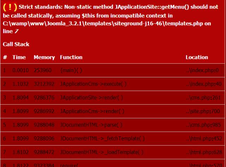Click the '..\index.php:0' location cell

(x=202, y=70)
